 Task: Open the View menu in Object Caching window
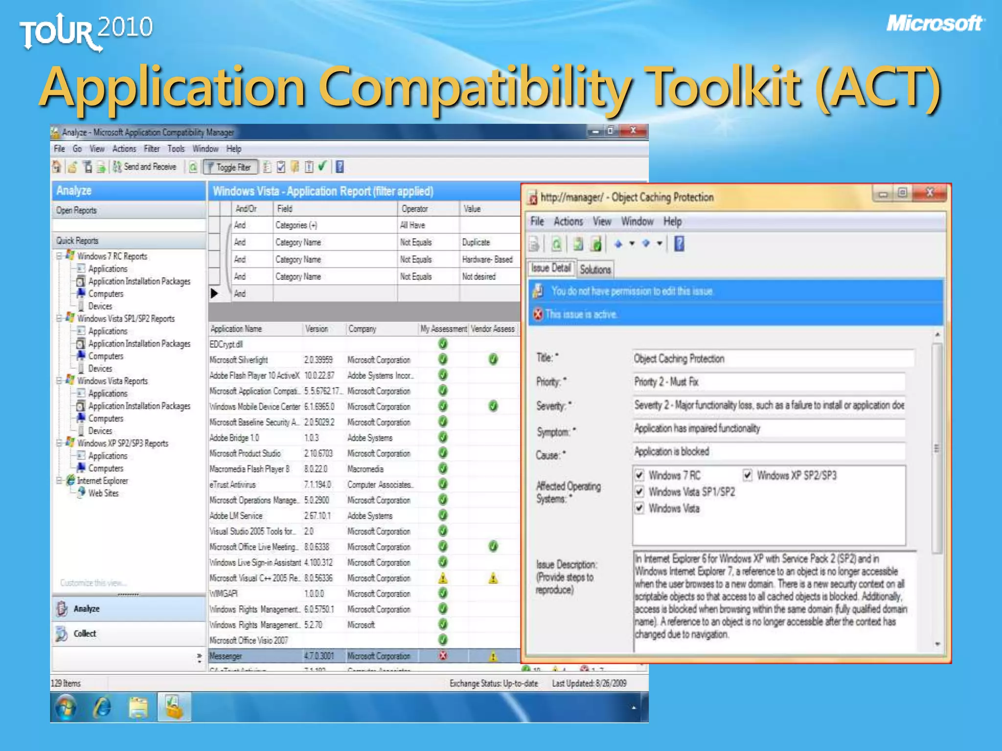[x=602, y=221]
